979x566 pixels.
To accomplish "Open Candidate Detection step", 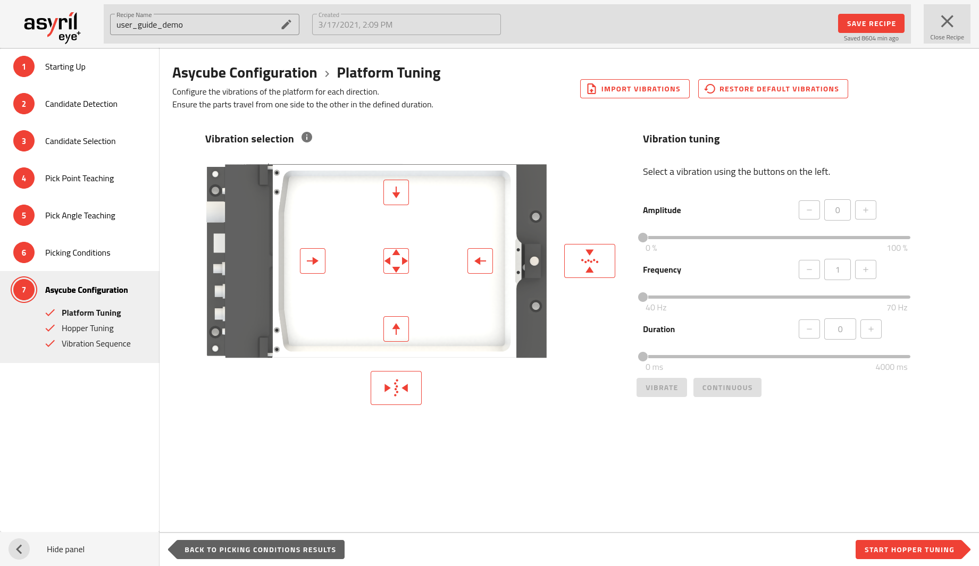I will 81,104.
